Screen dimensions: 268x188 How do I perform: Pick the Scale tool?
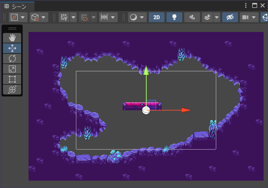coord(12,69)
